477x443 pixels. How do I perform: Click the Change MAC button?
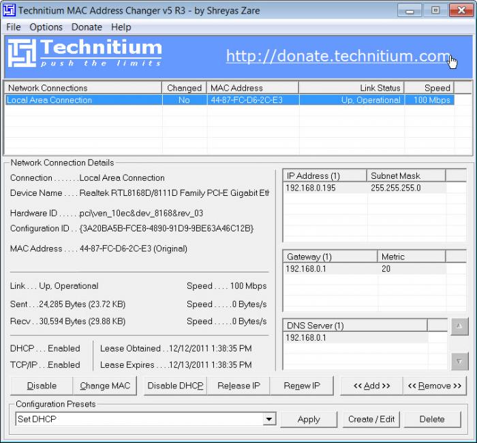(x=105, y=386)
